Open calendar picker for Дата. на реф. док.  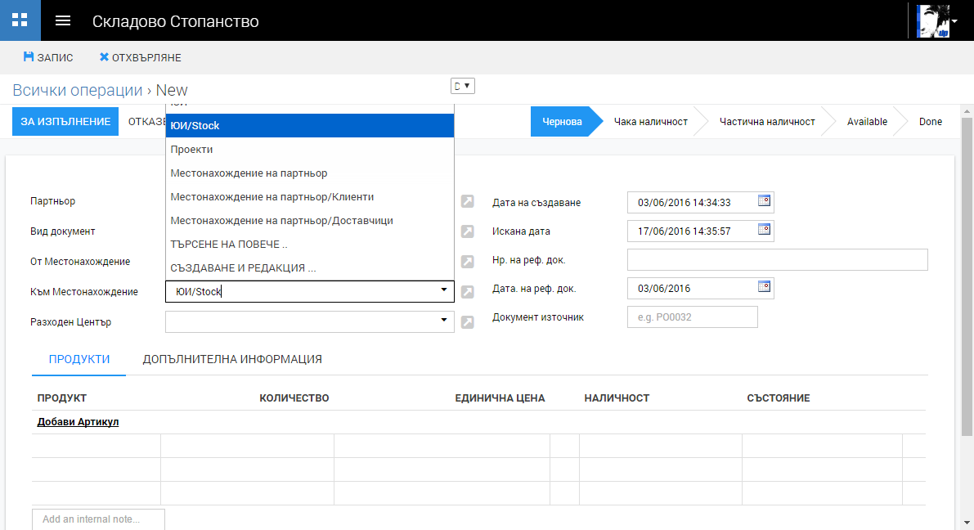point(764,286)
